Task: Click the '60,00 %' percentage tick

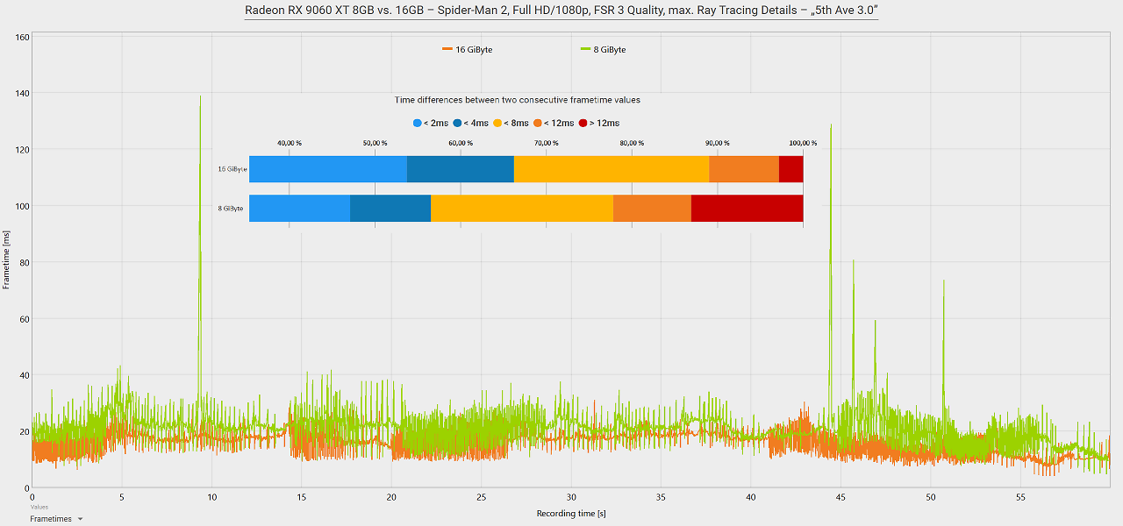Action: pyautogui.click(x=461, y=143)
